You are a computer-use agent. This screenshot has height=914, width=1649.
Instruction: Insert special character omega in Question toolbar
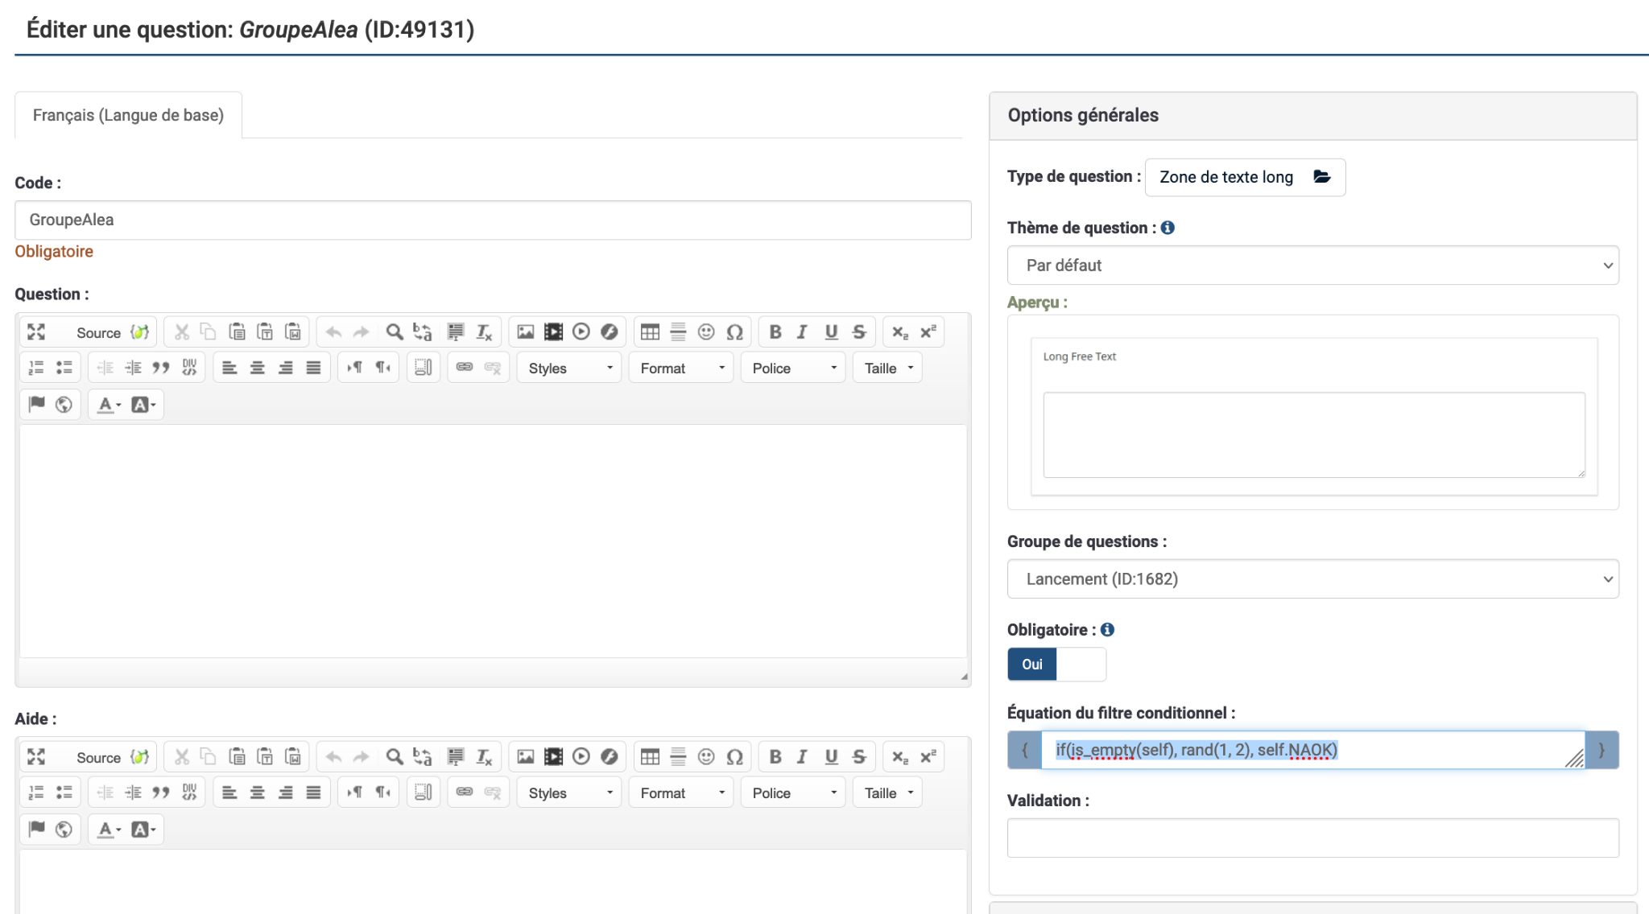pyautogui.click(x=734, y=332)
